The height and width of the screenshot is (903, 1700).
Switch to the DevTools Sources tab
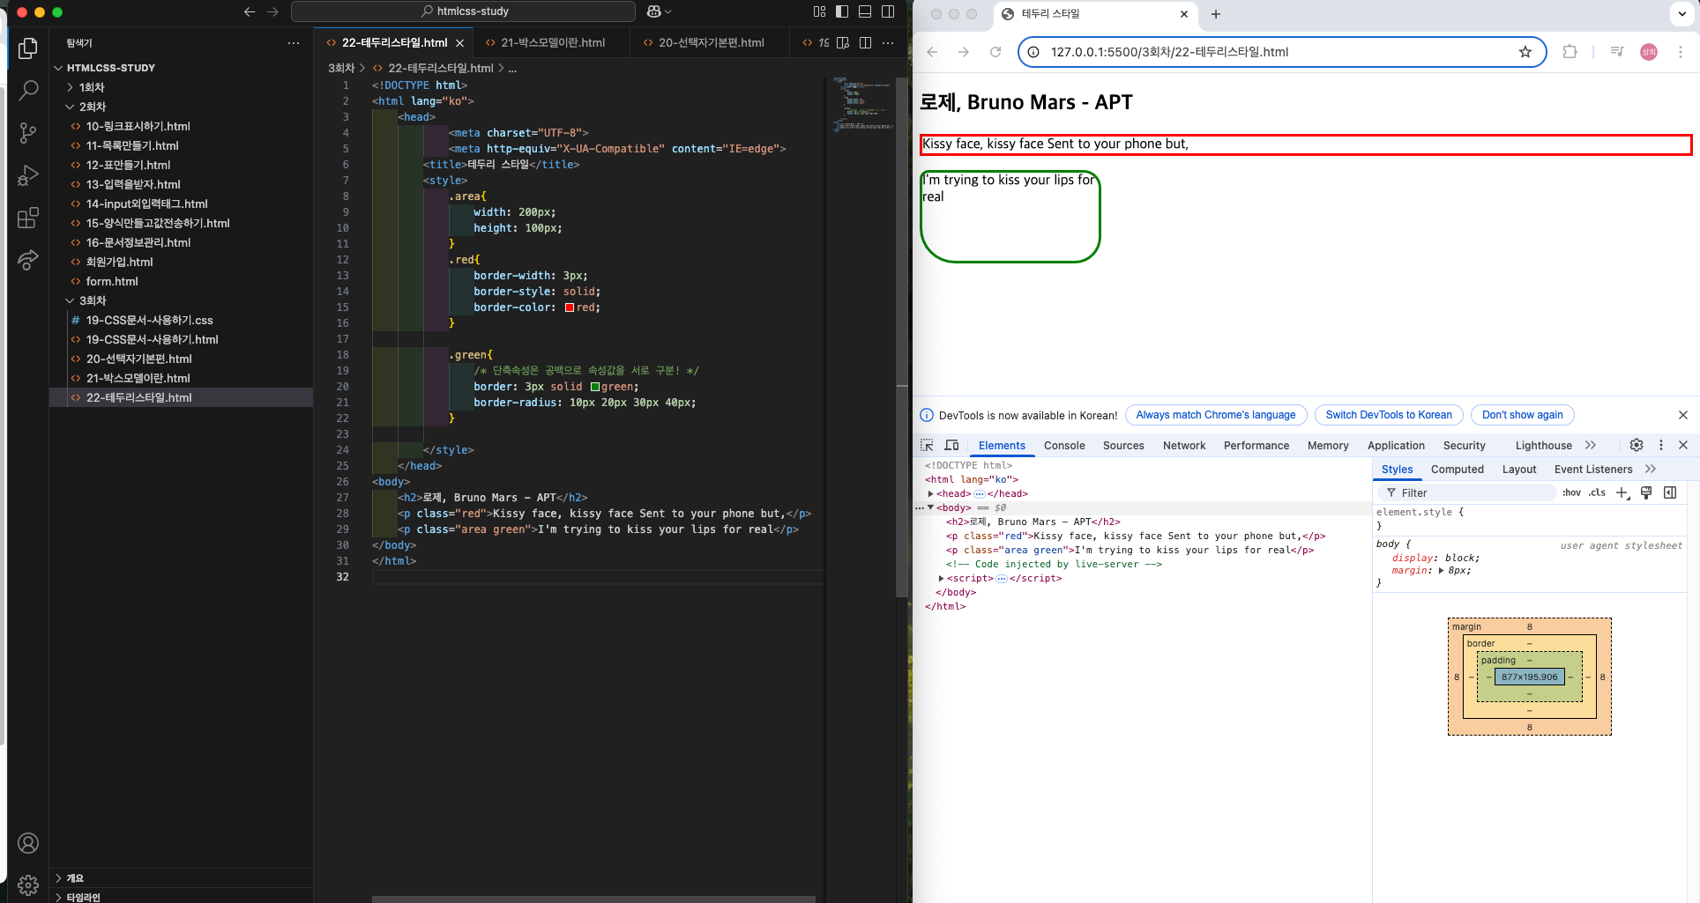point(1123,446)
